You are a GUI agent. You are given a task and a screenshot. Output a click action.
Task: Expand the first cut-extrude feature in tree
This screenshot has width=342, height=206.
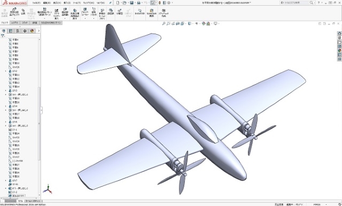6,94
